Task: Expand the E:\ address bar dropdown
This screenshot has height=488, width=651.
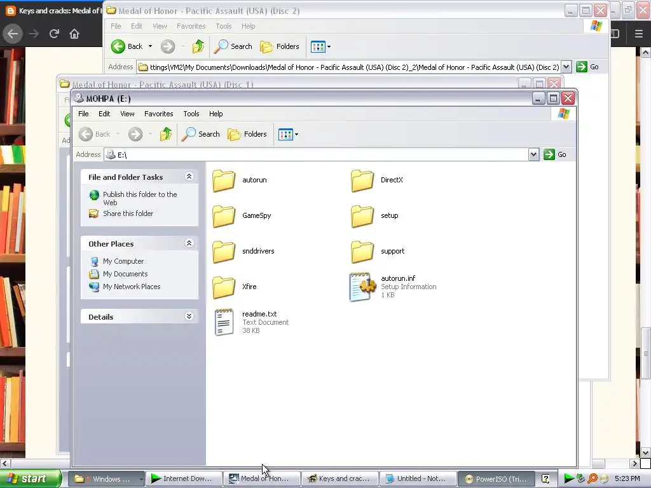Action: 533,154
